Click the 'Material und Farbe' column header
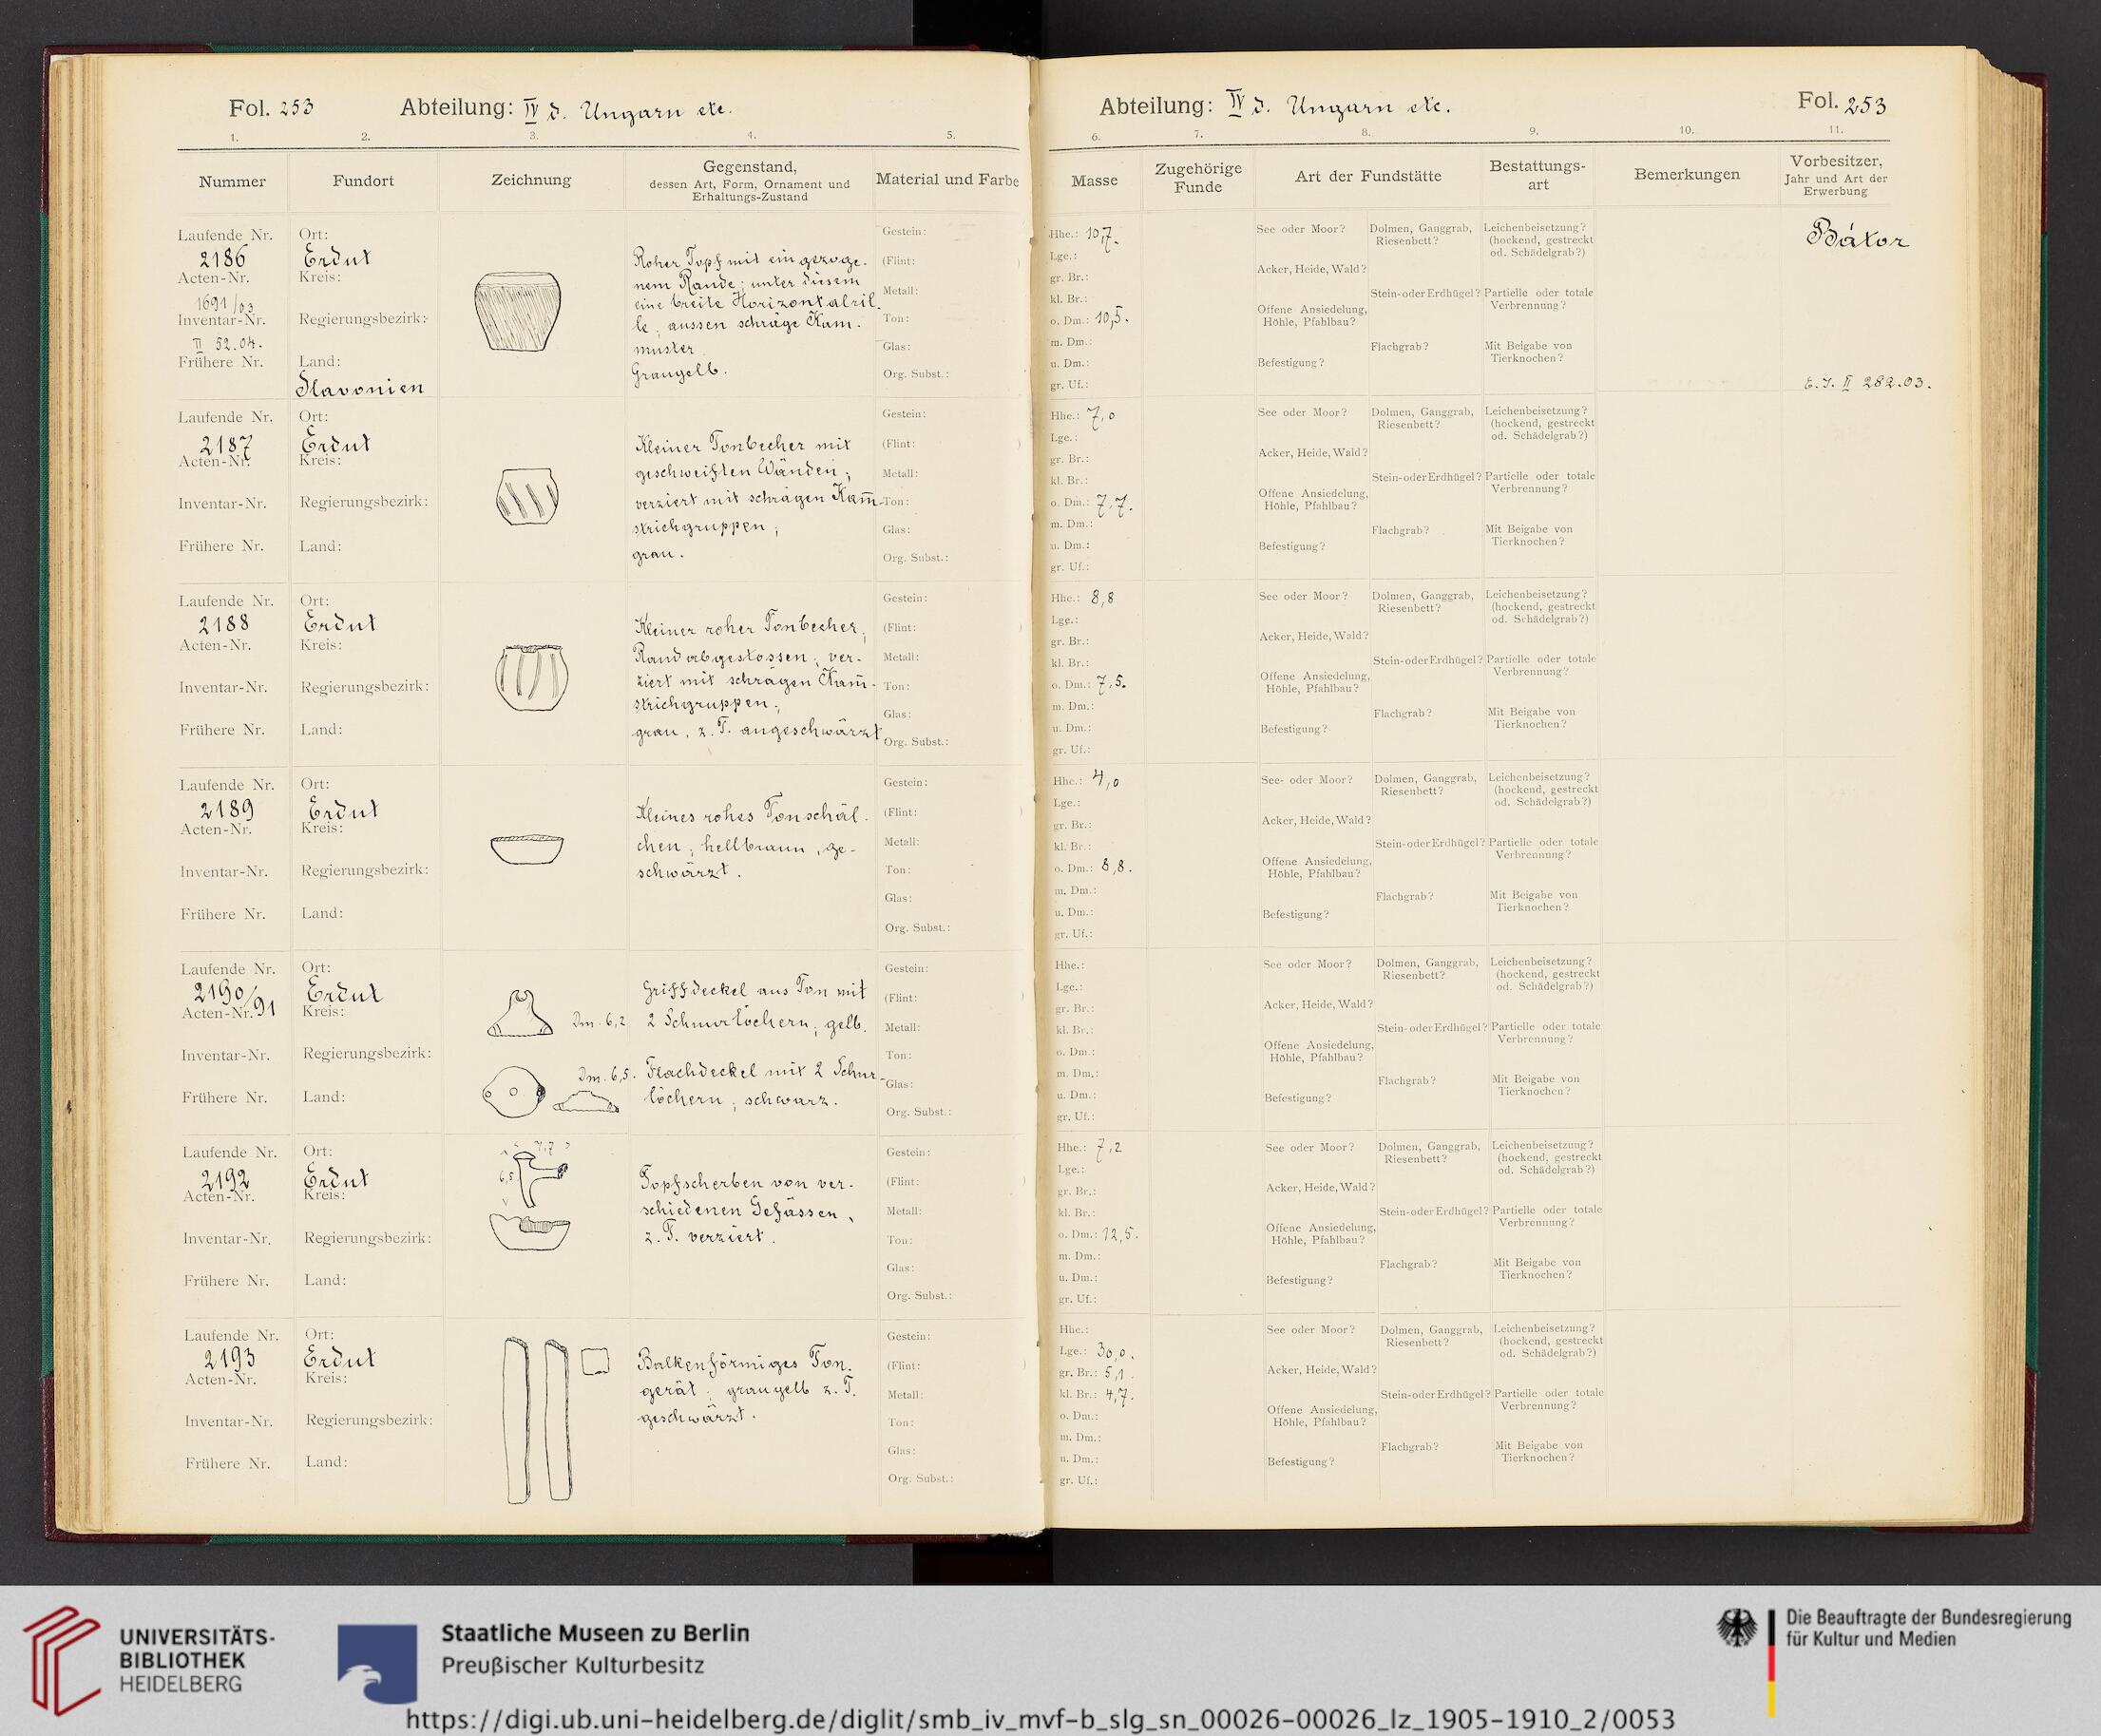This screenshot has height=1736, width=2101. click(947, 180)
